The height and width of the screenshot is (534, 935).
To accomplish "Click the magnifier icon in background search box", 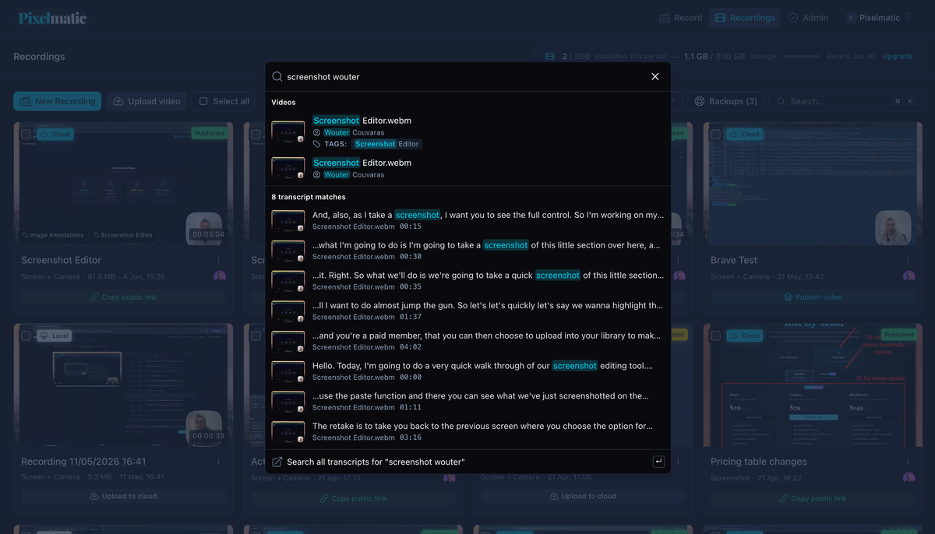I will click(782, 101).
